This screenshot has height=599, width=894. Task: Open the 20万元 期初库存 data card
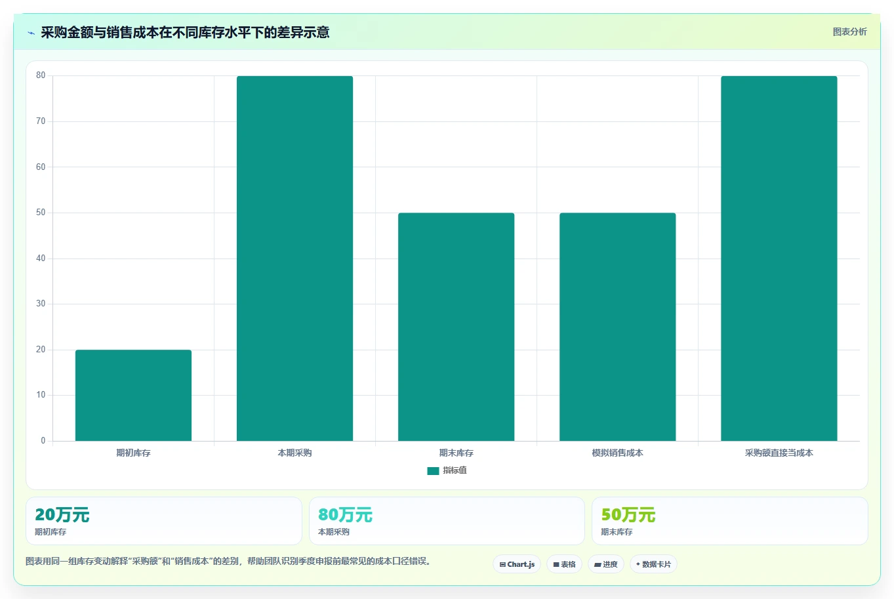click(164, 521)
